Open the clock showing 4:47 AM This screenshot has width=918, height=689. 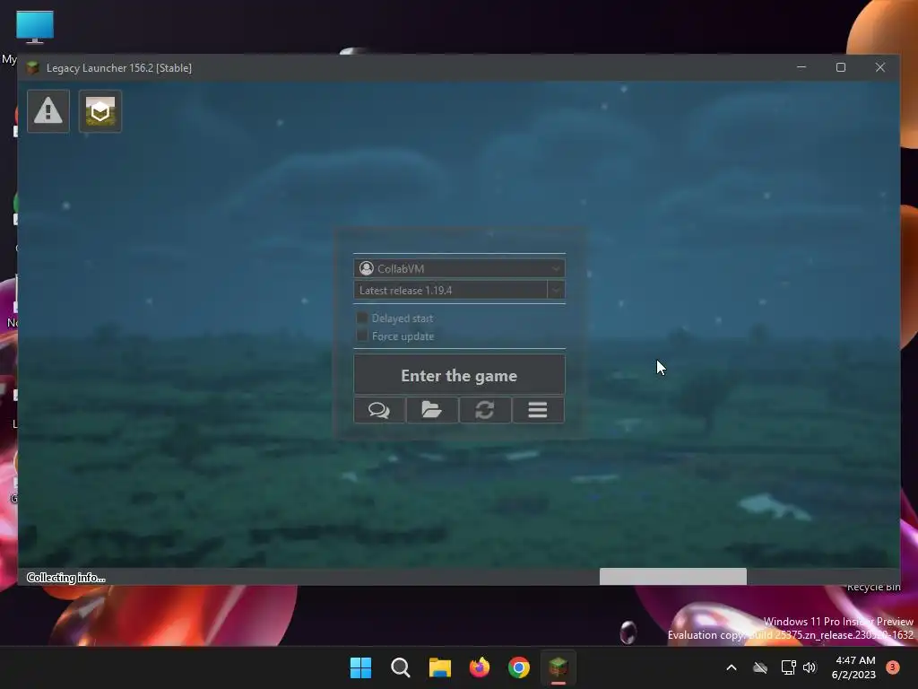853,667
